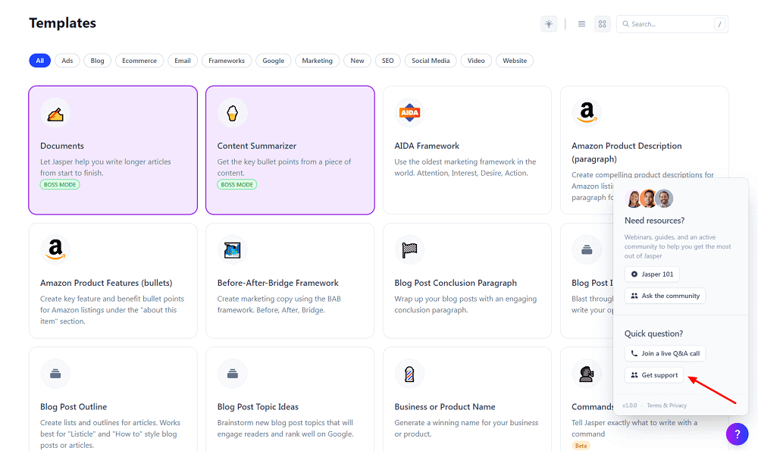The height and width of the screenshot is (451, 758).
Task: Open Amazon Product Description (paragraph) title
Action: (627, 152)
